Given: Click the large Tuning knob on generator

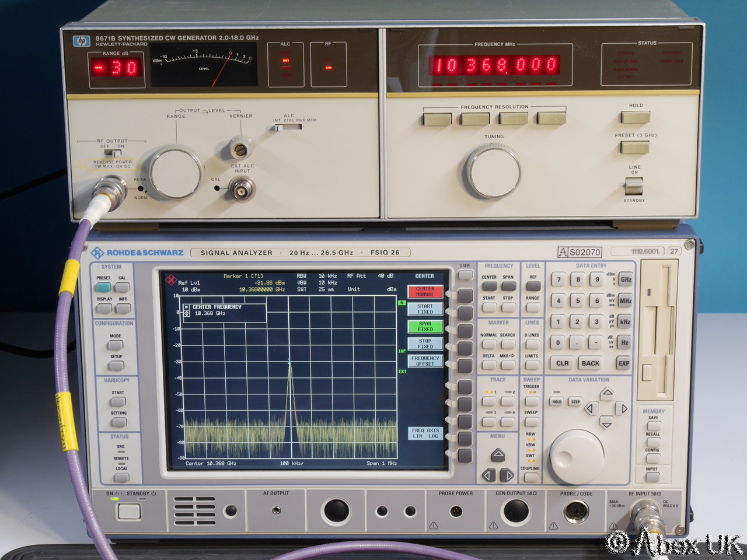Looking at the screenshot, I should [493, 172].
